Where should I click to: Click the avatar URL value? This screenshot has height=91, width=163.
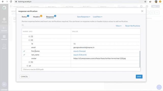pyautogui.click(x=100, y=58)
